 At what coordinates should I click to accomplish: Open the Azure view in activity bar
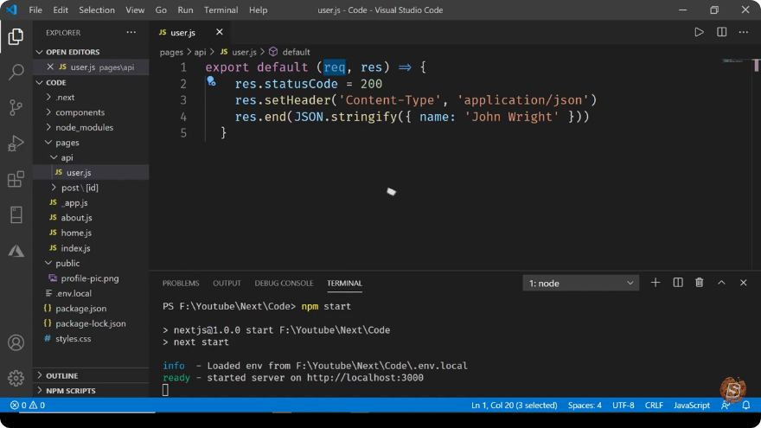tap(16, 251)
